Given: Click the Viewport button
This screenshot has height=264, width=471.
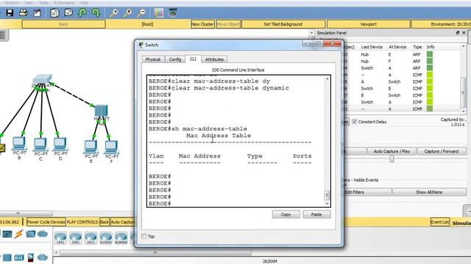Looking at the screenshot, I should (x=368, y=24).
